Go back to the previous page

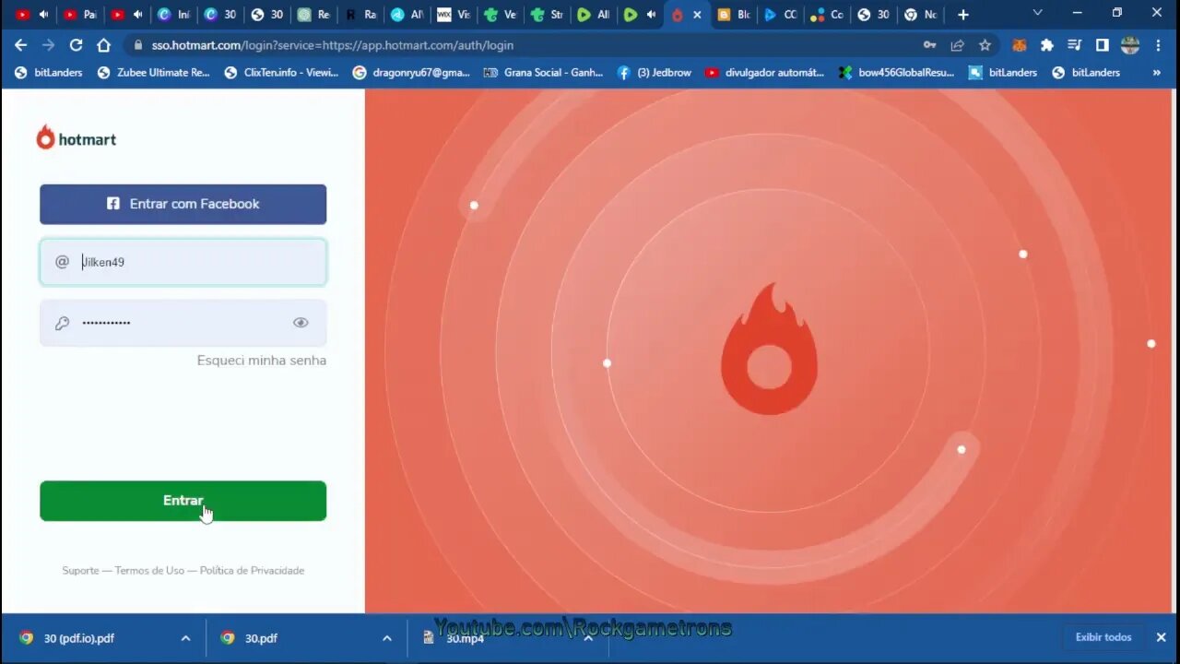[20, 45]
